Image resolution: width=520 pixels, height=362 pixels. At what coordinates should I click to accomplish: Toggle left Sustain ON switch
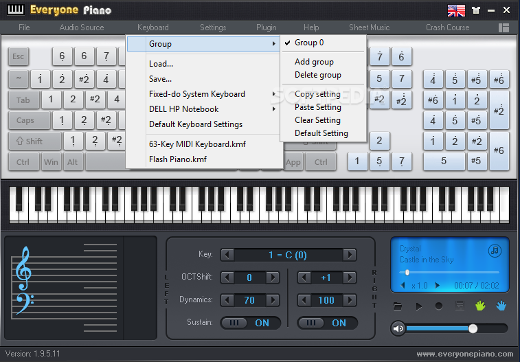click(x=250, y=323)
